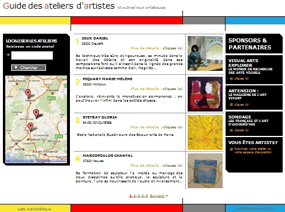The height and width of the screenshot is (212, 285).
Task: Select the map pin near Montelimar
Action: [36, 113]
